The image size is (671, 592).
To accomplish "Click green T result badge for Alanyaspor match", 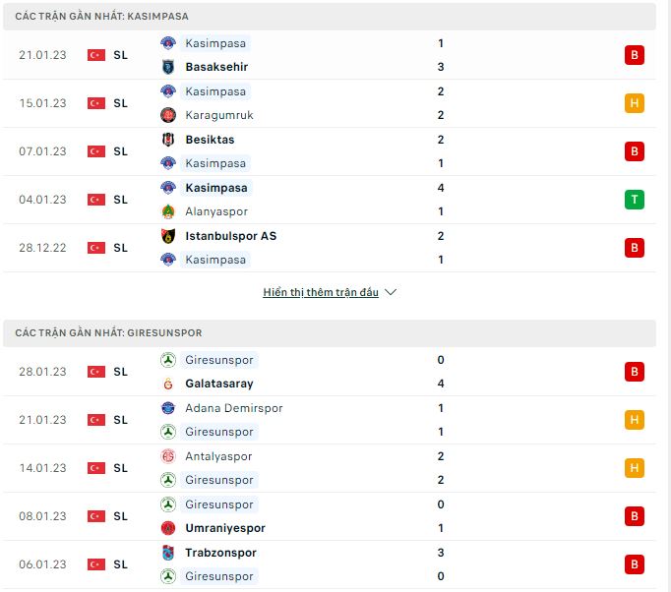I will coord(635,200).
